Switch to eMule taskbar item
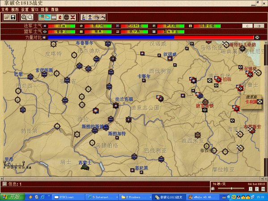This screenshot has width=268, height=201. [x=192, y=197]
